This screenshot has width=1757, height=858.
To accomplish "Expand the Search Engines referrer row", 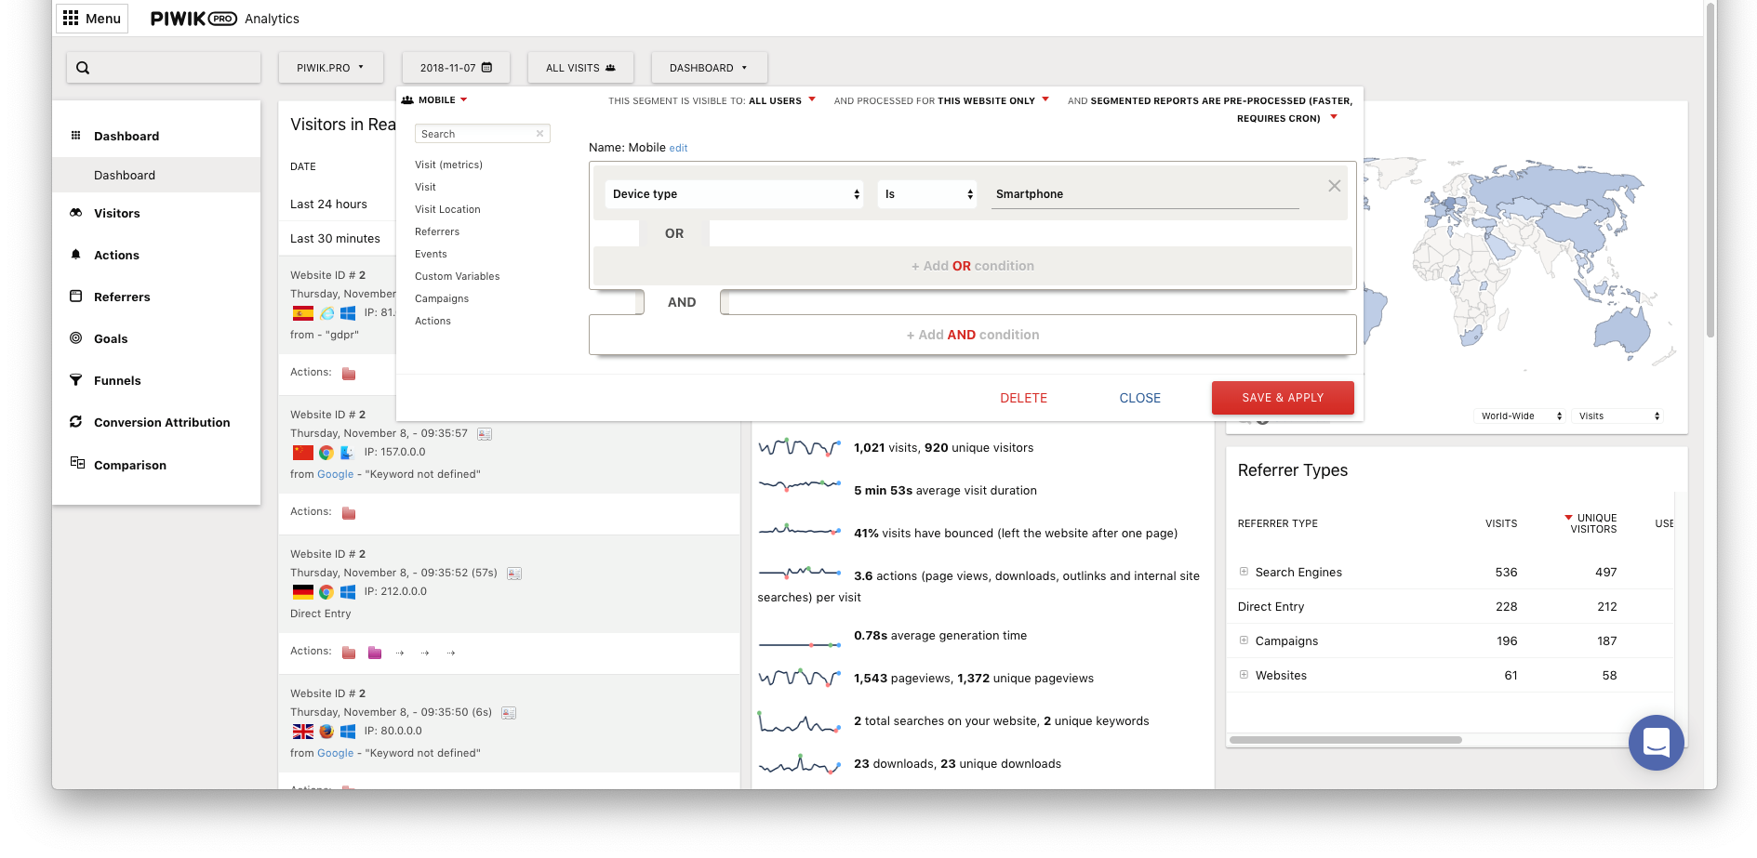I will pos(1244,572).
